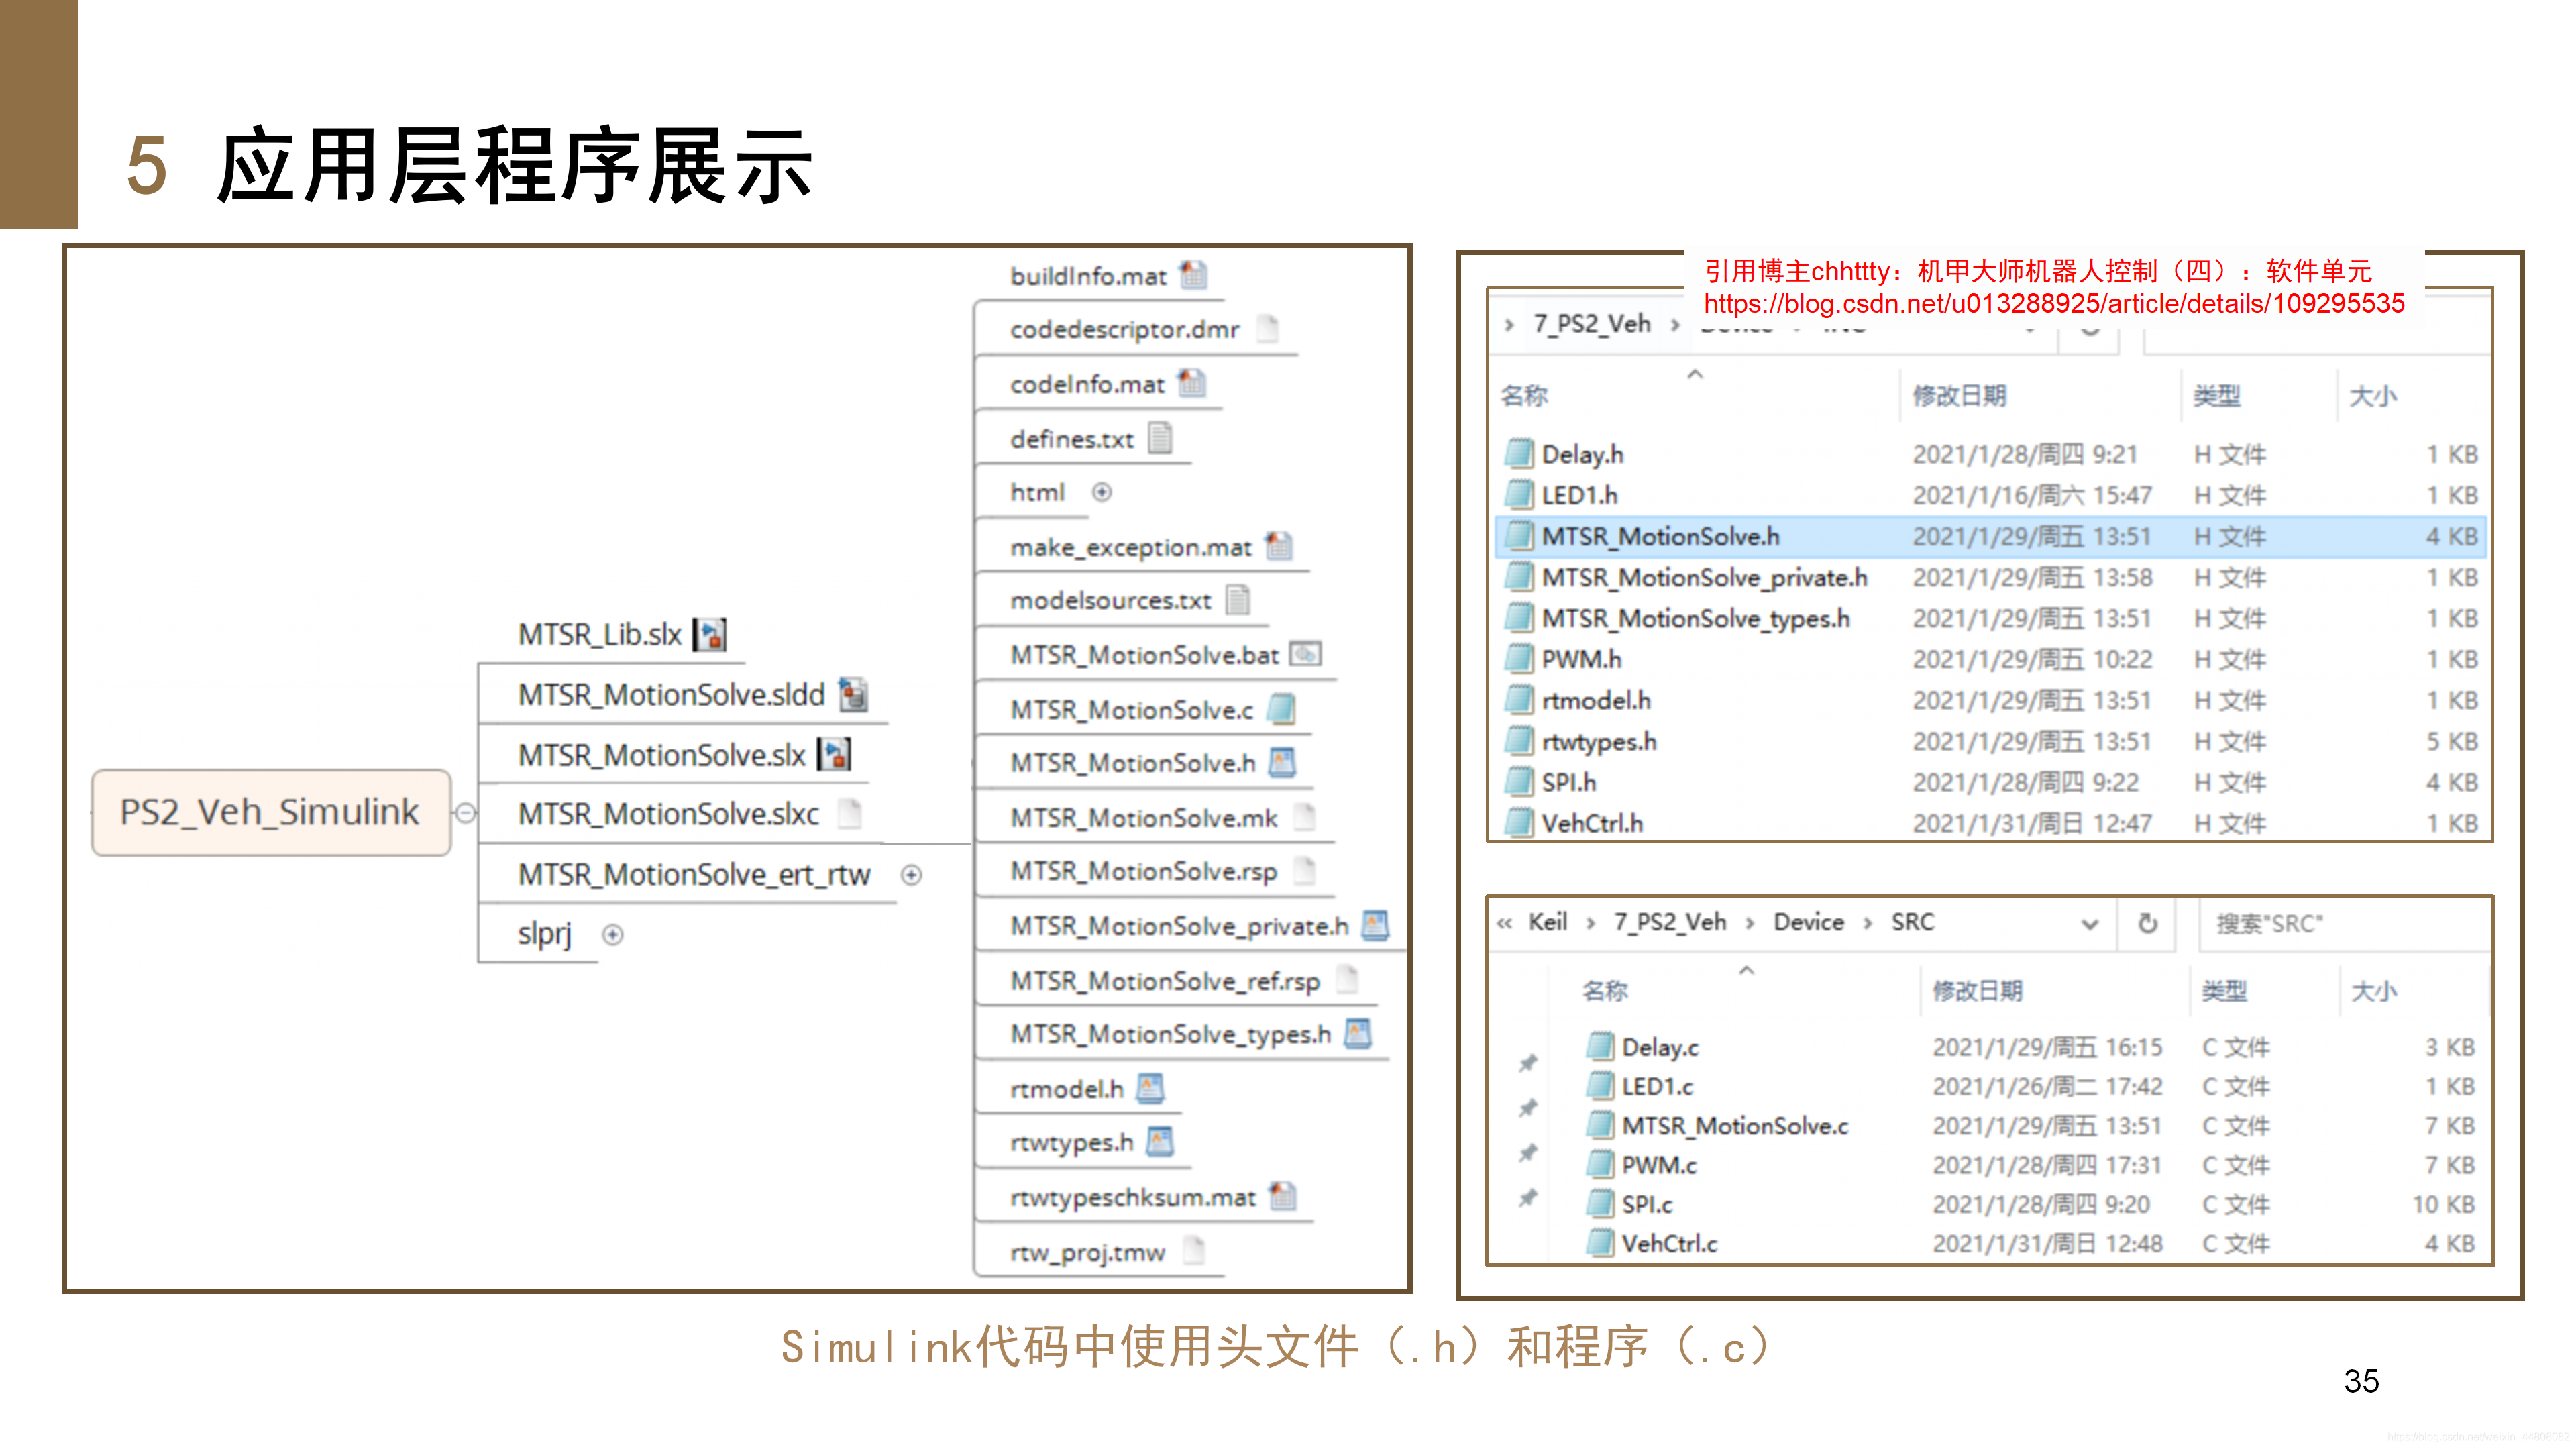The width and height of the screenshot is (2576, 1449).
Task: Sort upper explorer by 类型 column
Action: tap(2216, 396)
